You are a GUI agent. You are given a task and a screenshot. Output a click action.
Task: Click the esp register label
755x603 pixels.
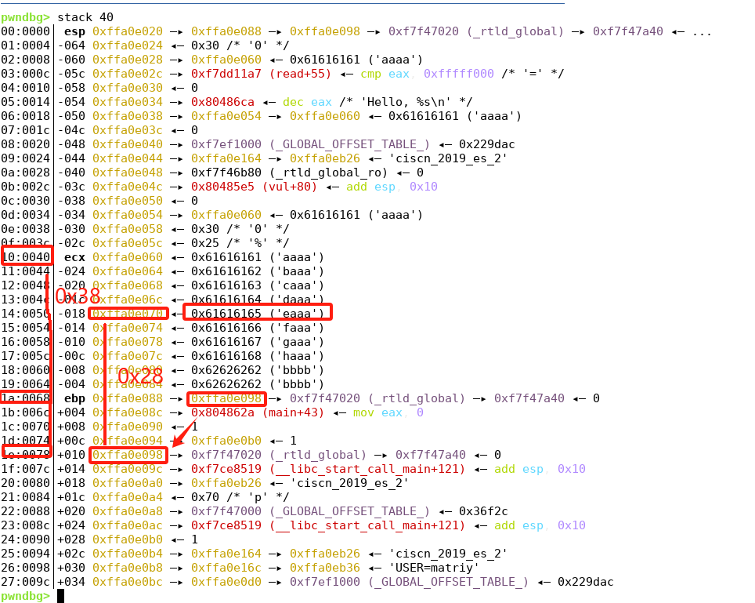[x=75, y=31]
